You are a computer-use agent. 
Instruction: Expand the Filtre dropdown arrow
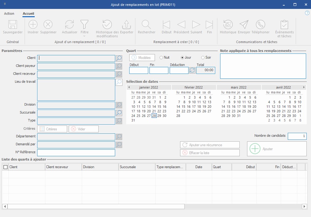coord(84,36)
